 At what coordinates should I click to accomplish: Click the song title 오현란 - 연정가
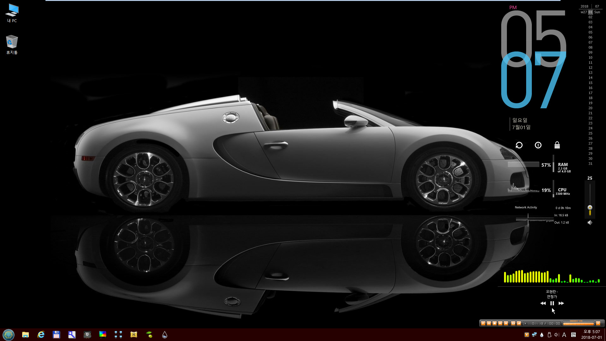[552, 294]
